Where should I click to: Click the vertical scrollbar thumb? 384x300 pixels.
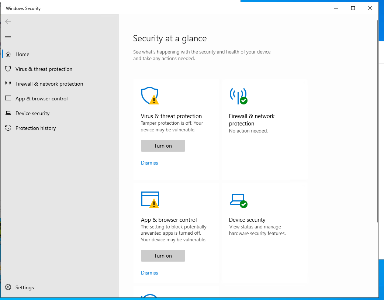coord(377,121)
